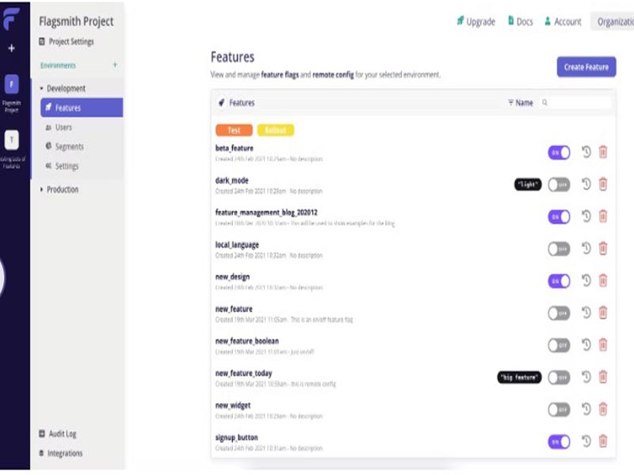Open the Name sort dropdown
This screenshot has height=475, width=634.
click(x=521, y=103)
